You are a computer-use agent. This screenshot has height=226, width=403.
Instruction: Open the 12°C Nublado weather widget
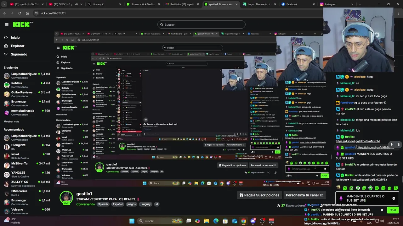(13, 221)
